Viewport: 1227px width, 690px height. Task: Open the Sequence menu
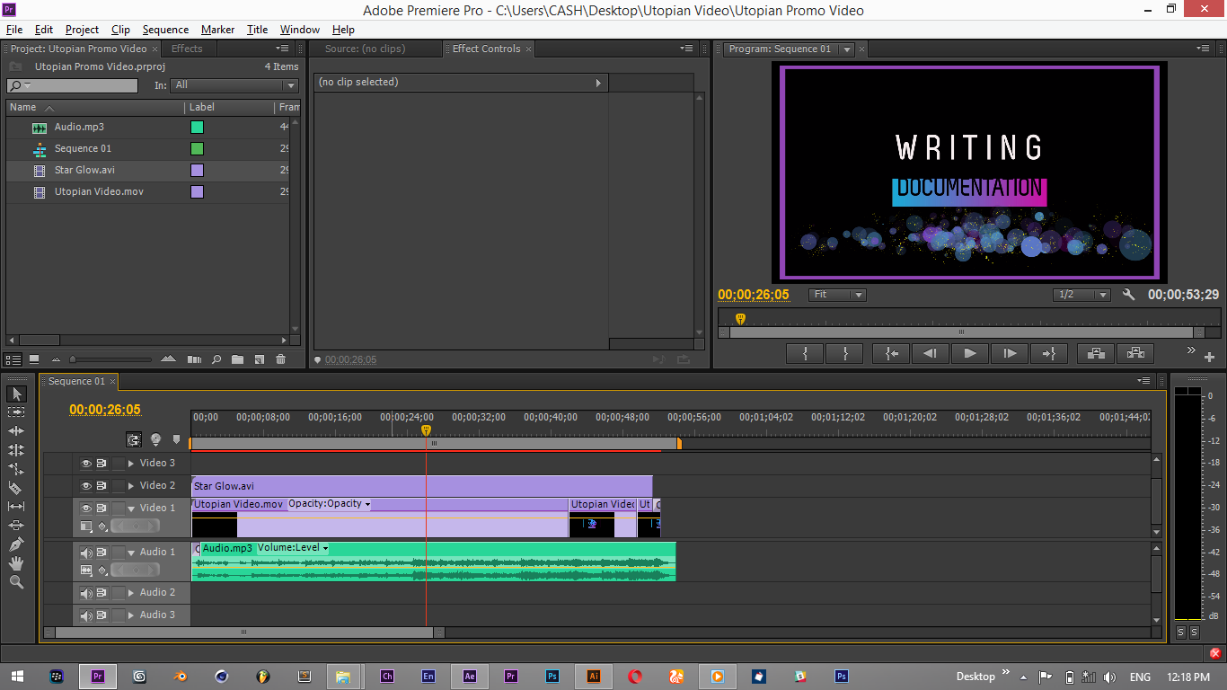click(165, 30)
